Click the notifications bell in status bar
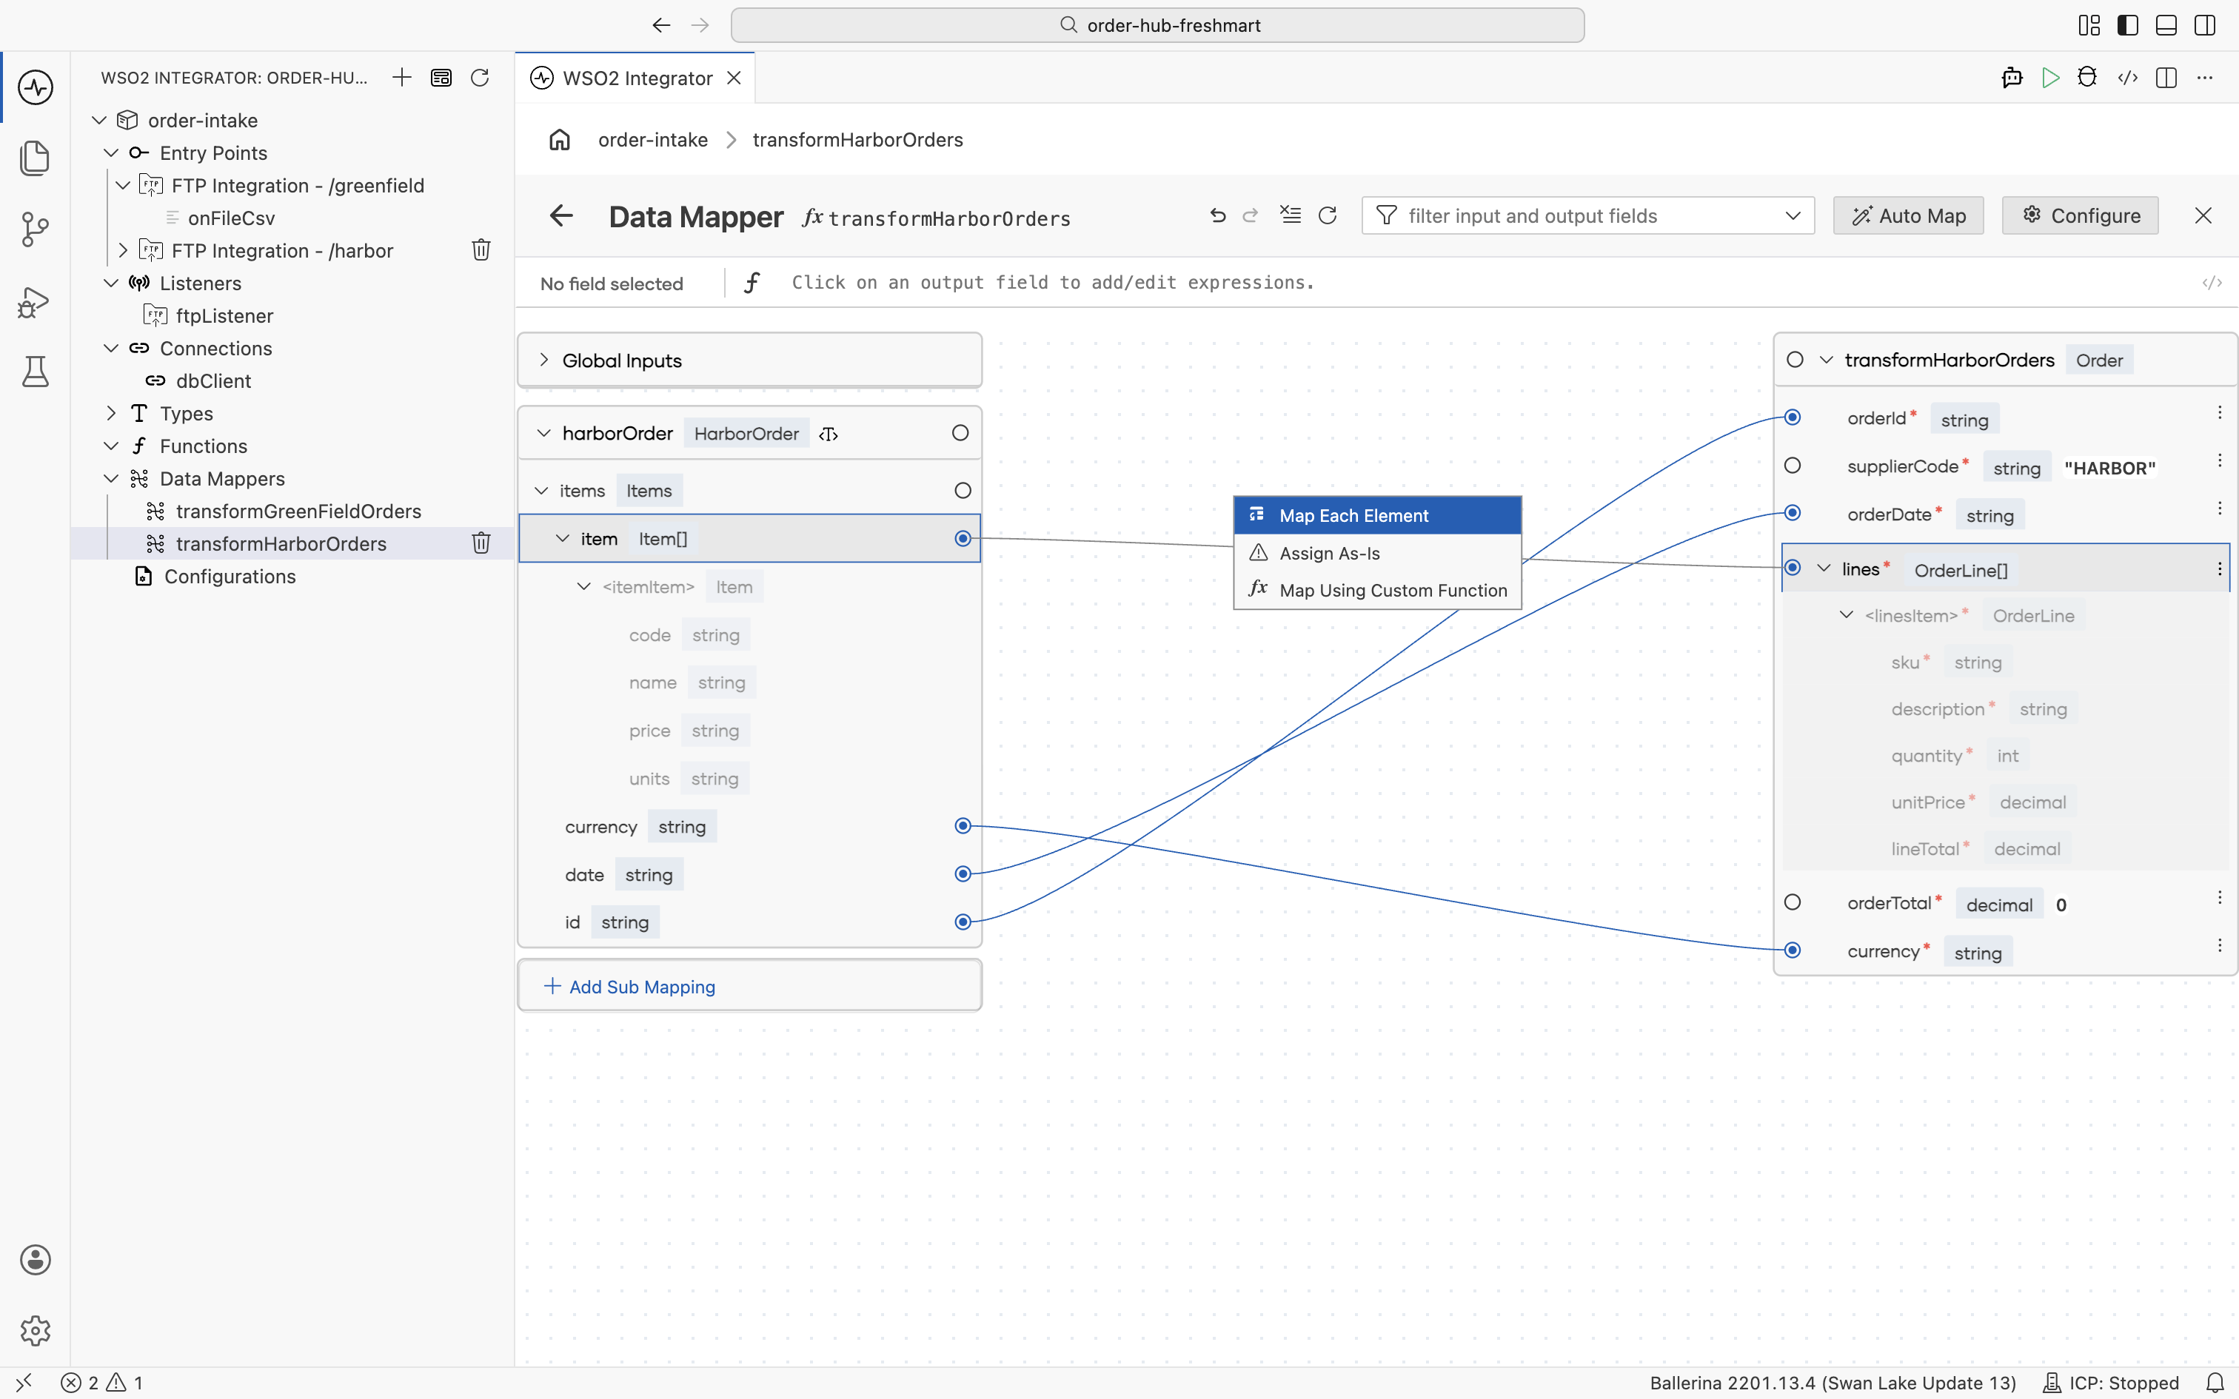This screenshot has height=1399, width=2239. (x=2215, y=1383)
